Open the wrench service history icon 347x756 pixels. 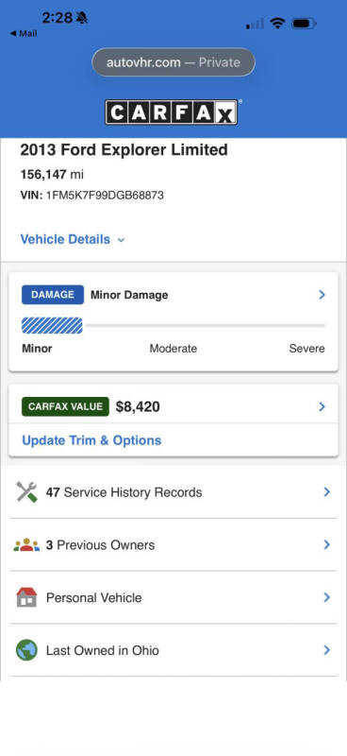pos(26,492)
